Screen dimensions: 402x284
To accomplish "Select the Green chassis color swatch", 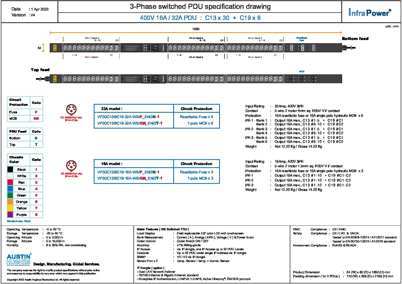I will coord(10,195).
